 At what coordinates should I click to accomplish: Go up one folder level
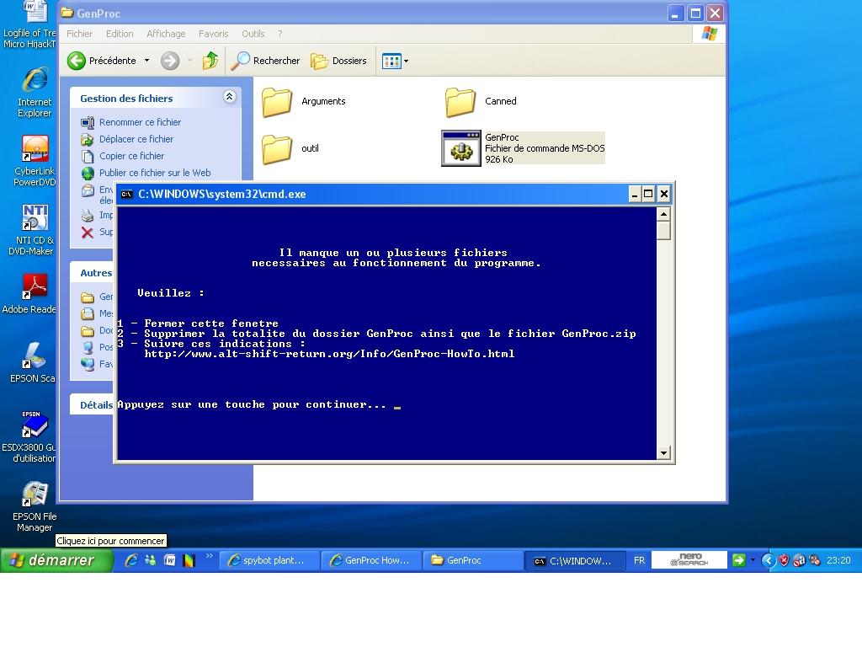[x=210, y=61]
